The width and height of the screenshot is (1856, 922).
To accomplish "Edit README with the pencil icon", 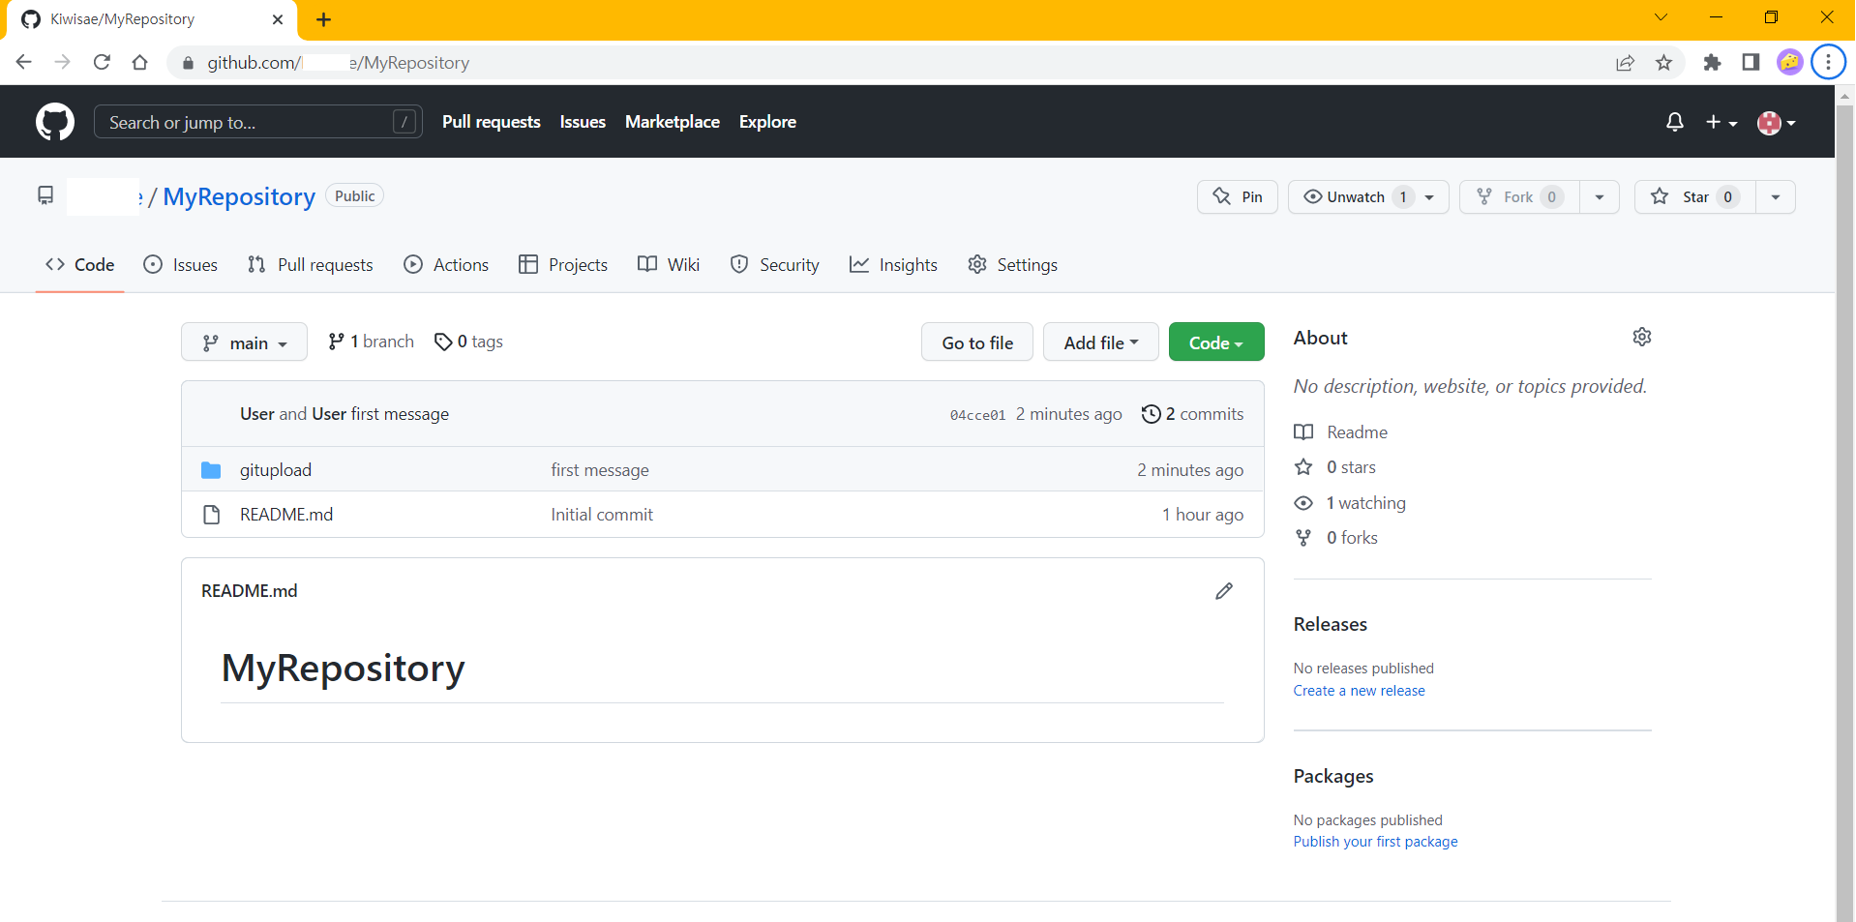I will (1224, 591).
